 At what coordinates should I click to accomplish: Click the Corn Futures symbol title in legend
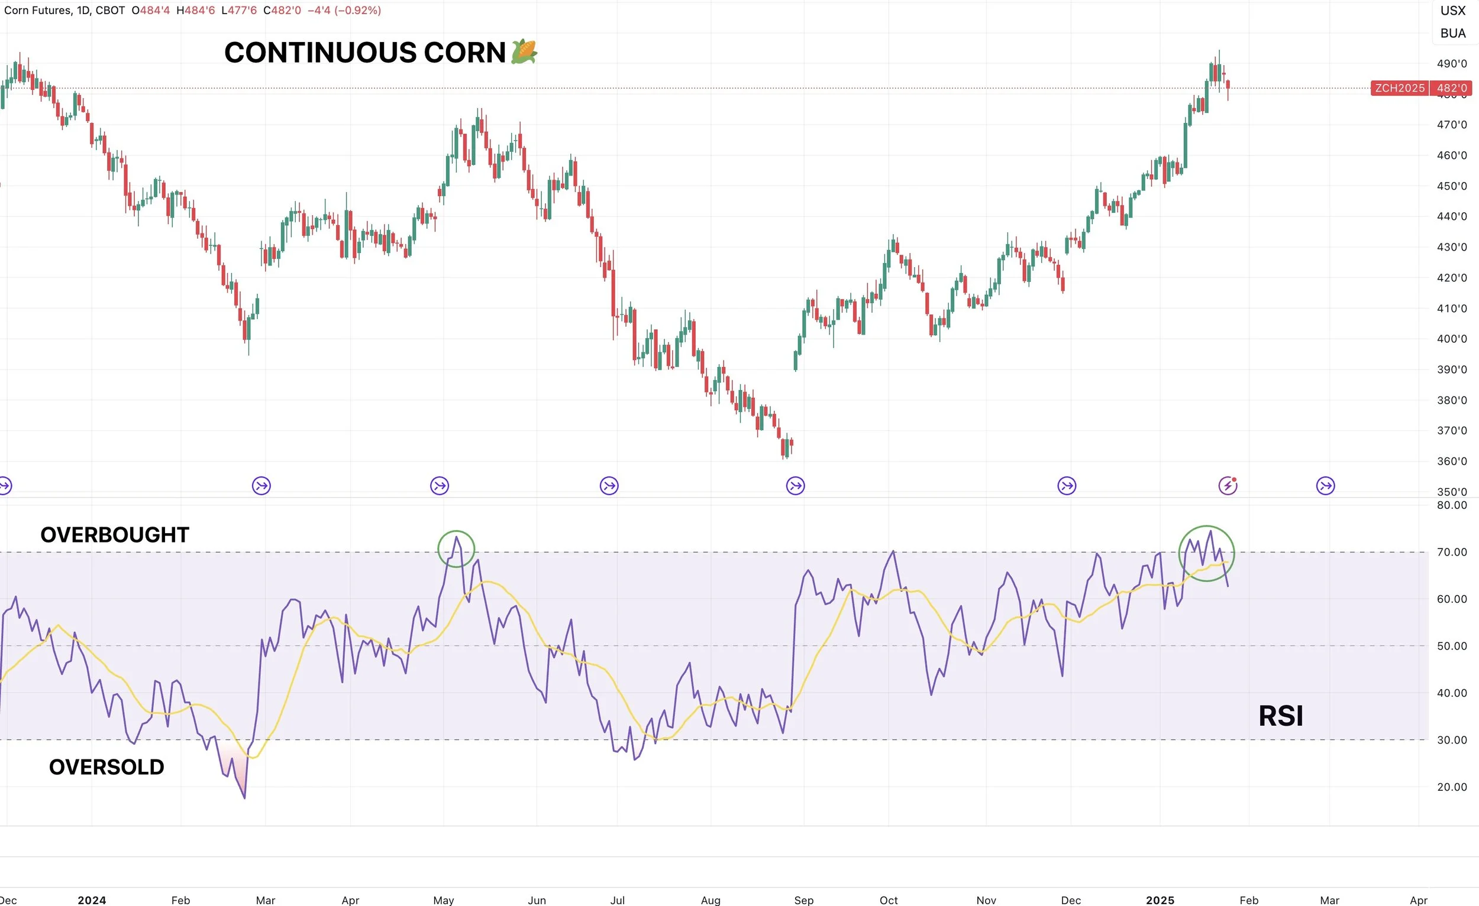38,10
